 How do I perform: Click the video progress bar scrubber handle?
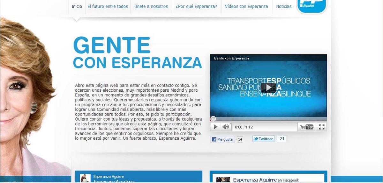coord(213,119)
